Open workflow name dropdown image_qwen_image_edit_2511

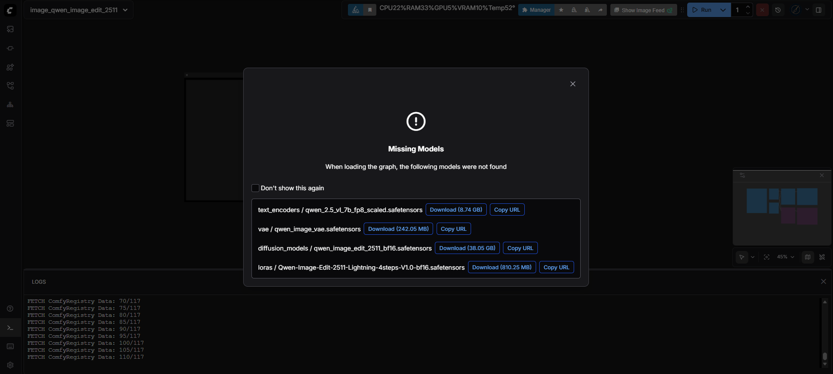(79, 10)
